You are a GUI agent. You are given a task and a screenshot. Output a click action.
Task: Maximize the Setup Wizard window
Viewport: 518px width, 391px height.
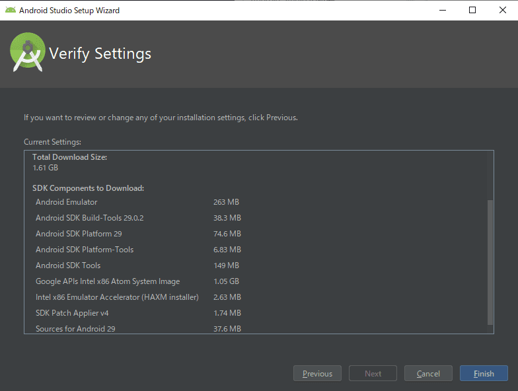pos(472,10)
